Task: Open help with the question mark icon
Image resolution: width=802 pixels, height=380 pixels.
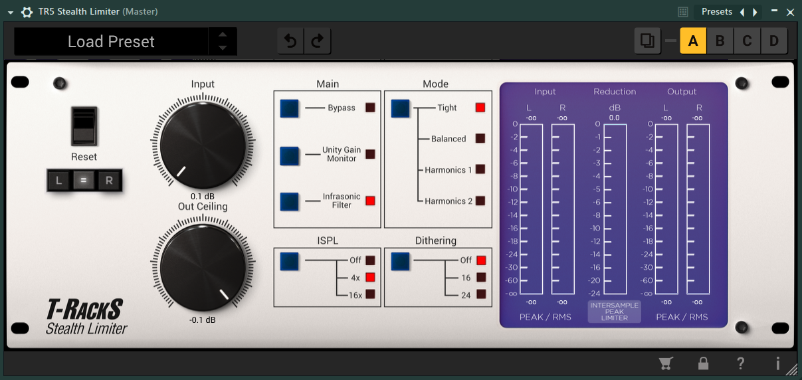Action: click(741, 363)
